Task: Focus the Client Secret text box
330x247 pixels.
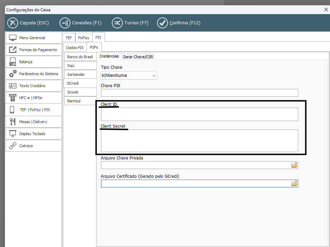Action: 199,140
